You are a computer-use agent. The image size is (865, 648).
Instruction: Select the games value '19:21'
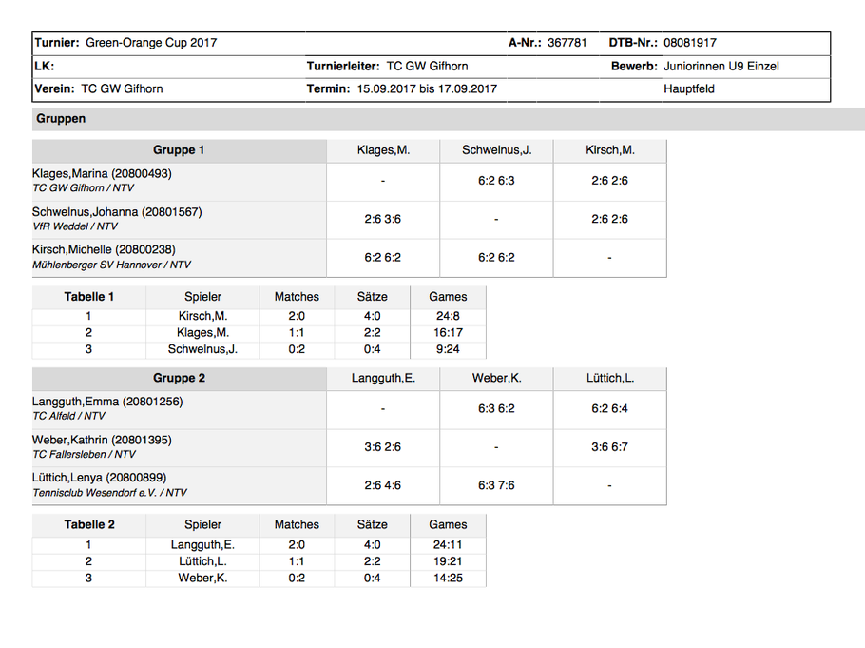point(448,561)
